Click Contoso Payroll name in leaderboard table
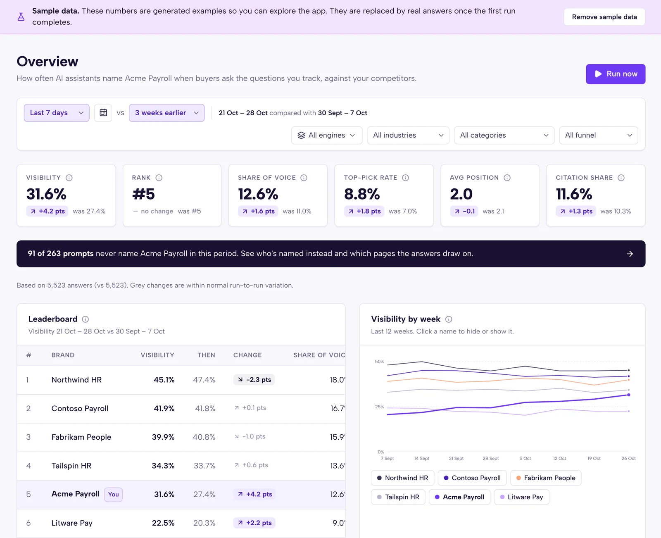This screenshot has height=538, width=661. [x=80, y=409]
